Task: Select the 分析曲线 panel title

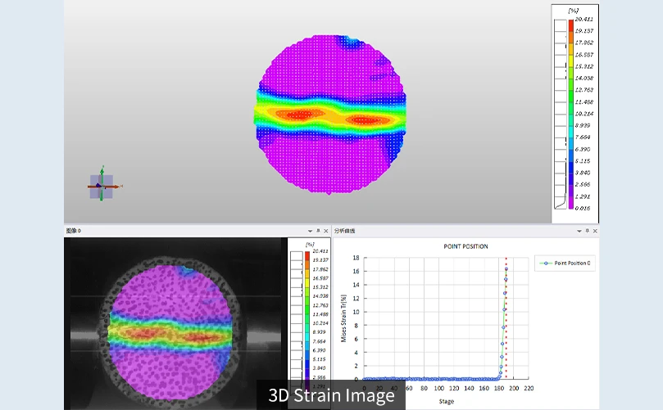Action: tap(346, 231)
